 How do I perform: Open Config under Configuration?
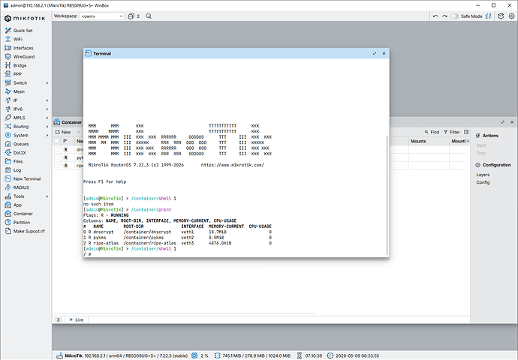[483, 182]
